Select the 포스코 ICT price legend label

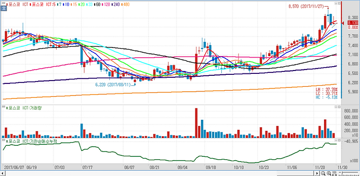pos(17,4)
